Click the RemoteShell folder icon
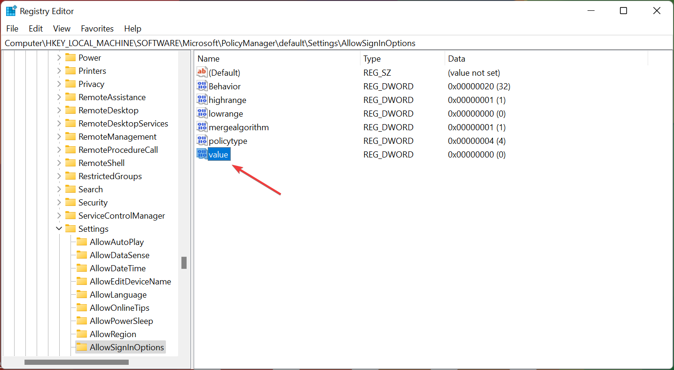 point(71,163)
